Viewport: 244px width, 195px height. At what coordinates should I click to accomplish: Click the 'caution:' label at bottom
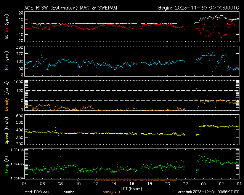(x=69, y=192)
